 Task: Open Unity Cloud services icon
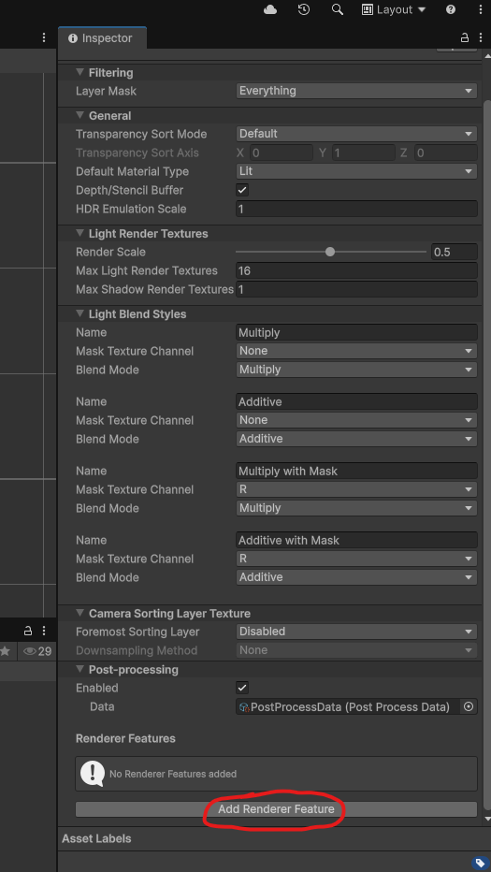270,9
